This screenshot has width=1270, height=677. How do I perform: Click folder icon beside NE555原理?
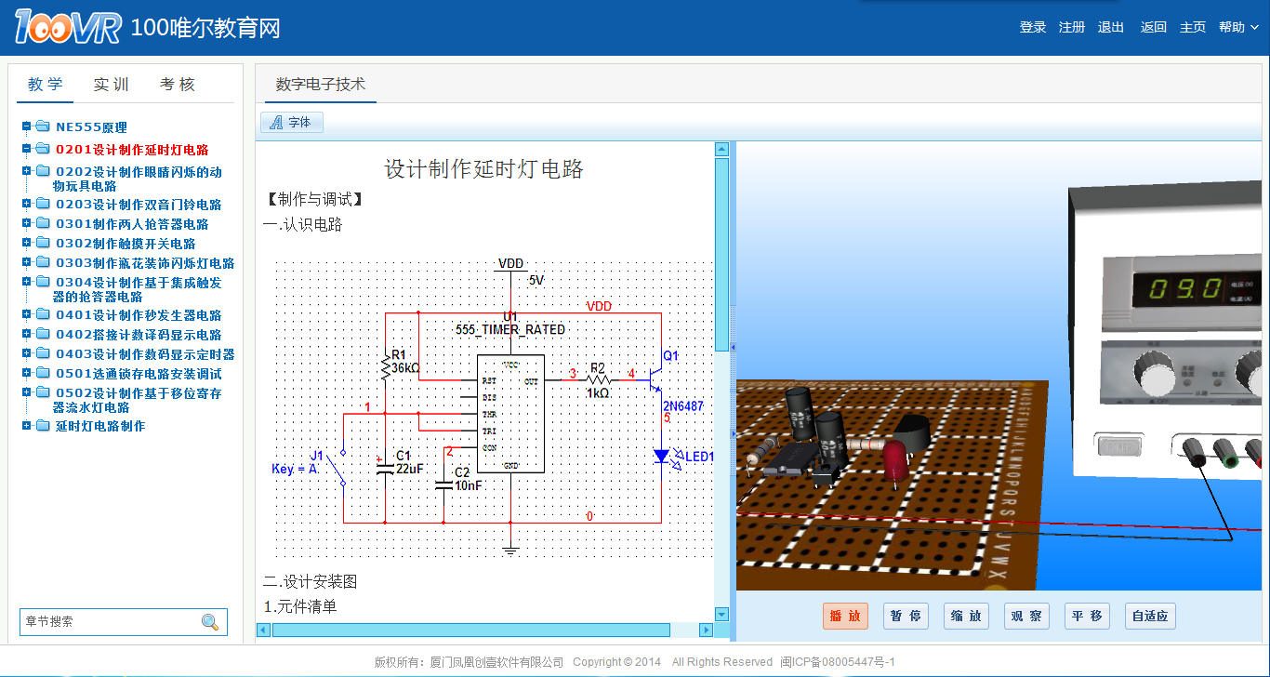(x=43, y=126)
